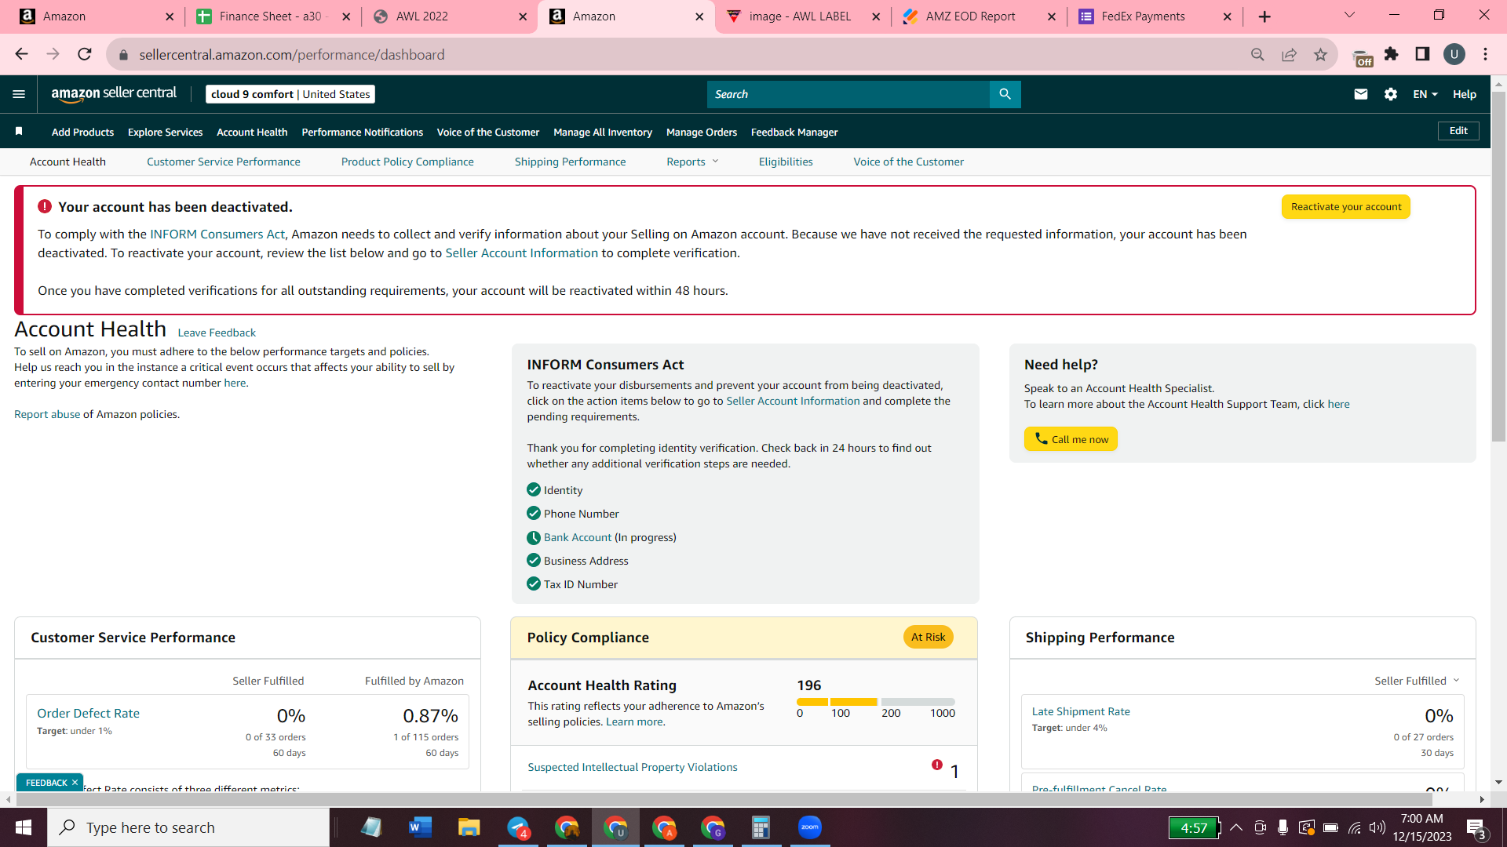This screenshot has height=847, width=1507.
Task: Click the browser Back arrow
Action: (21, 54)
